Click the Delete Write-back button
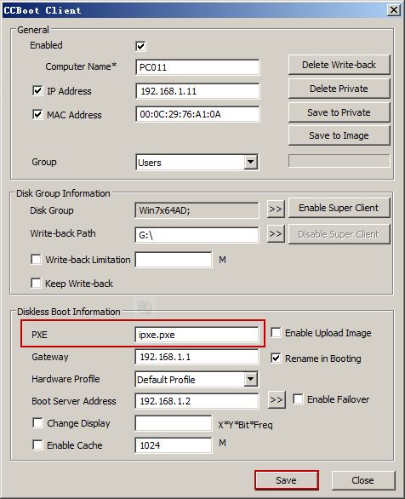This screenshot has width=405, height=499. pos(339,65)
